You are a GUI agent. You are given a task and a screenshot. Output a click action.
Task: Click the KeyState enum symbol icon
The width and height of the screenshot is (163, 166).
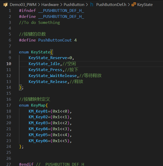(134, 5)
